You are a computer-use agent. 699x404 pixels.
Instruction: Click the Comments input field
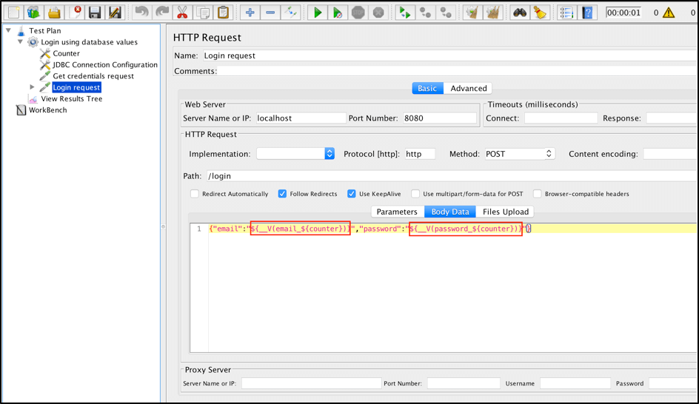[x=456, y=71]
